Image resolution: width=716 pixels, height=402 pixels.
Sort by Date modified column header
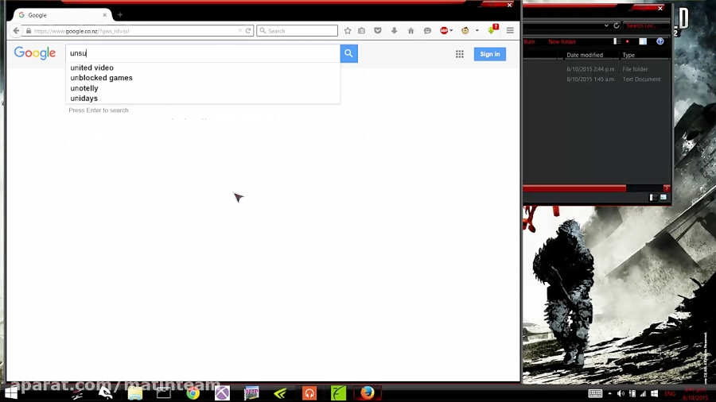coord(585,55)
